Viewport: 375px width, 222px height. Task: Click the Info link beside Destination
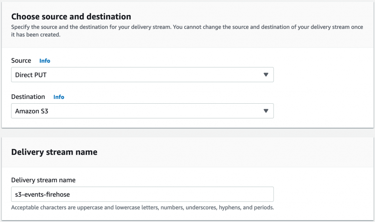pos(59,97)
